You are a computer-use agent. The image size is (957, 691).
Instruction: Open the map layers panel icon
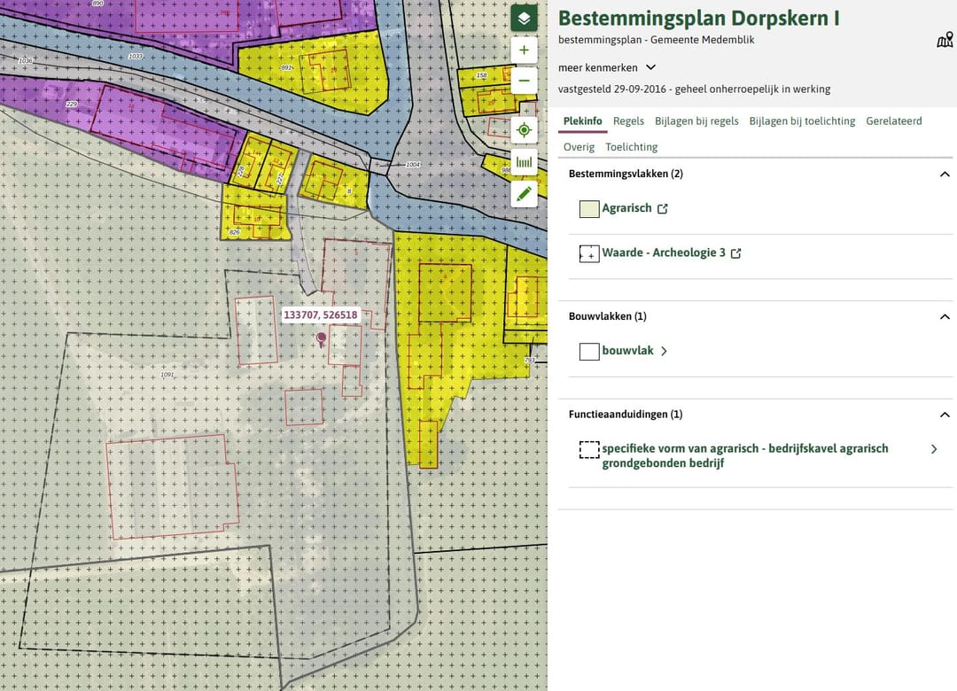[x=524, y=18]
